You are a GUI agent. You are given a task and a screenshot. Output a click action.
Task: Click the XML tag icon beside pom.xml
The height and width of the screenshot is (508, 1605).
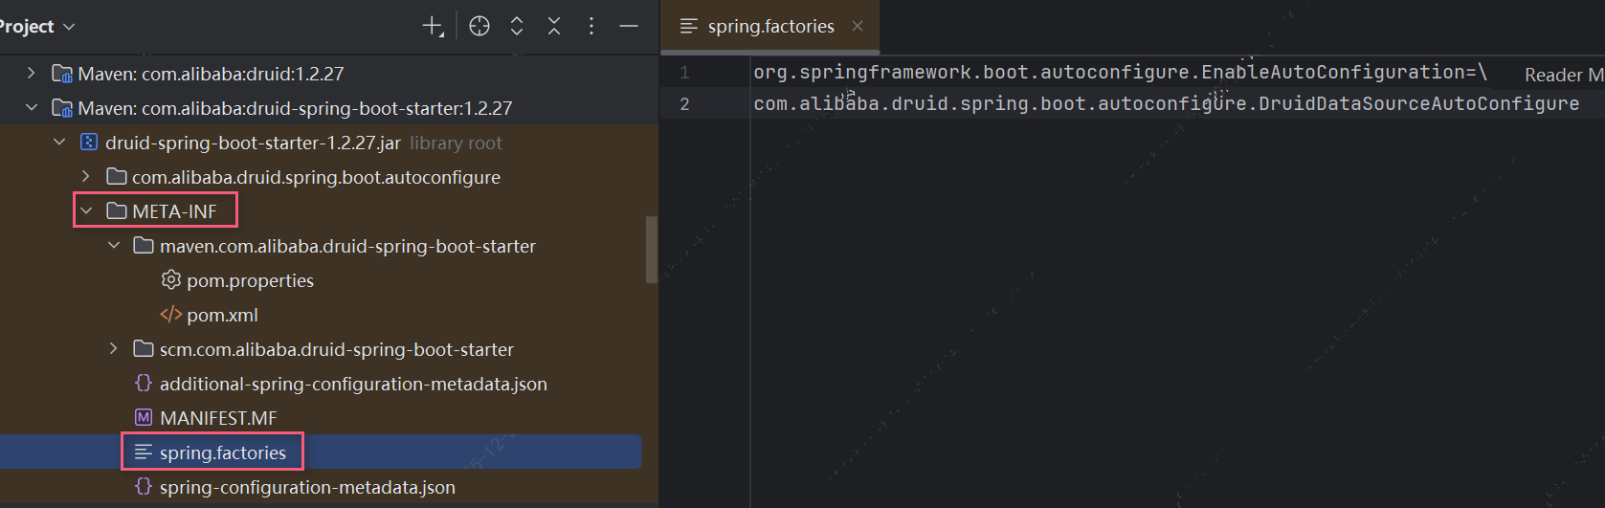point(170,315)
